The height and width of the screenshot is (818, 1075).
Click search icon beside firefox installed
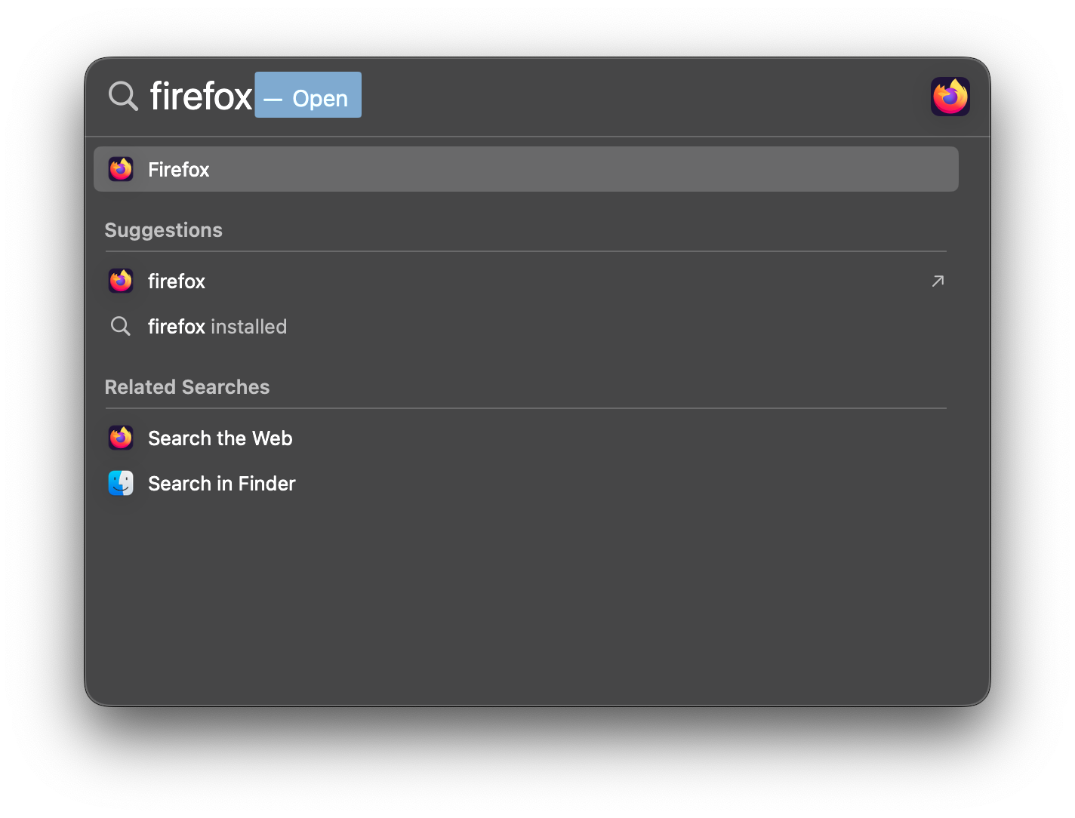[x=121, y=326]
